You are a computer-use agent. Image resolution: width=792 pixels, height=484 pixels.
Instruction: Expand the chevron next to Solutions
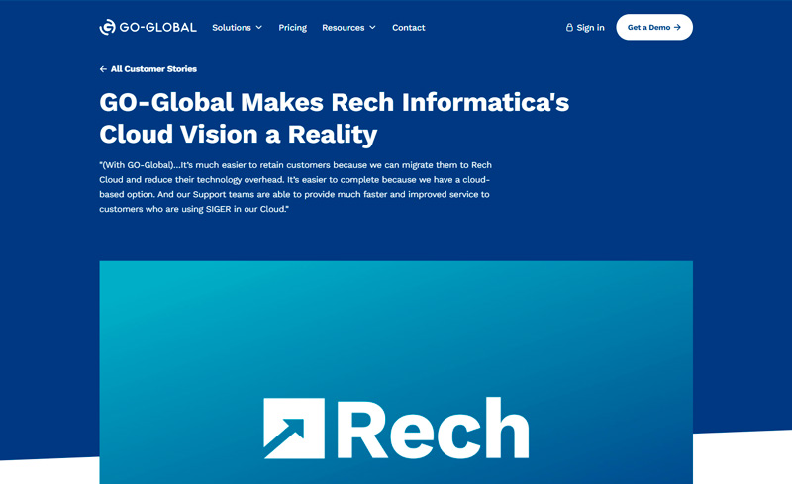(x=259, y=28)
